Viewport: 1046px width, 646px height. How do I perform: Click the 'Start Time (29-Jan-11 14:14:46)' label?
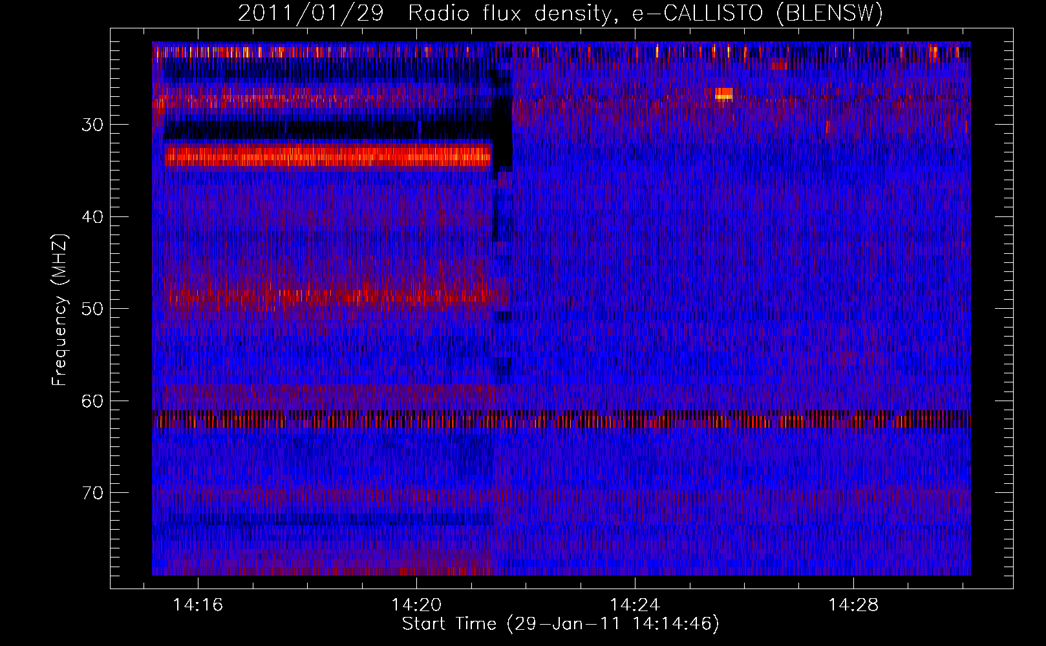560,623
